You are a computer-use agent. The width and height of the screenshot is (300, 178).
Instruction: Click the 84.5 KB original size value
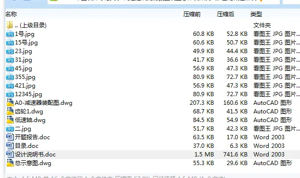click(204, 120)
